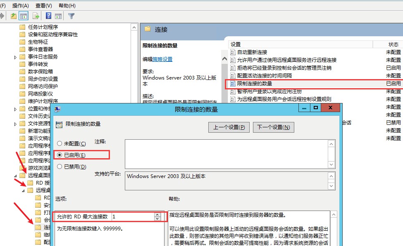Click the 注释 comment box scrollbar down arrow

(331, 164)
